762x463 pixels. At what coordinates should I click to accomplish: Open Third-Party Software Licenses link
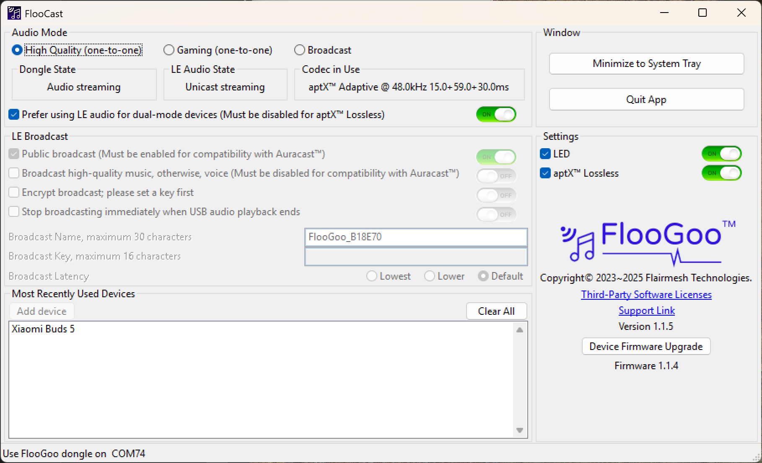pyautogui.click(x=646, y=295)
